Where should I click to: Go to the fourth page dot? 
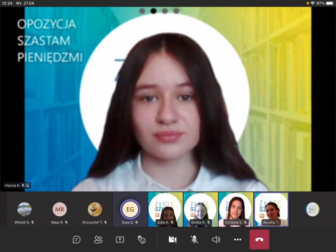pyautogui.click(x=176, y=11)
